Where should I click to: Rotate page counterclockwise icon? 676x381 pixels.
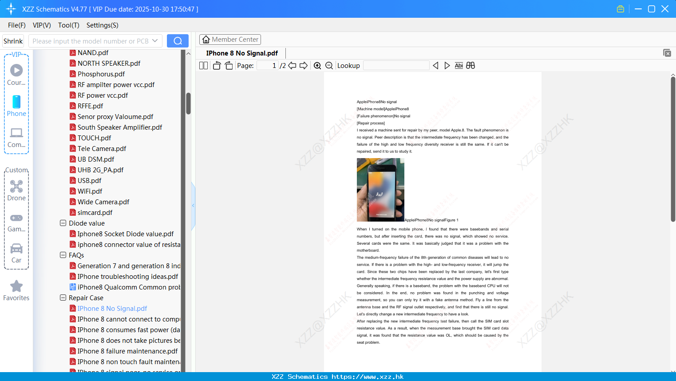tap(217, 65)
